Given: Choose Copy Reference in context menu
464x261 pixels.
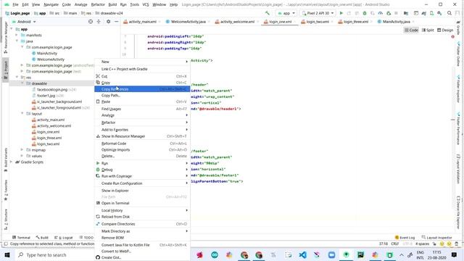Looking at the screenshot, I should click(x=142, y=89).
